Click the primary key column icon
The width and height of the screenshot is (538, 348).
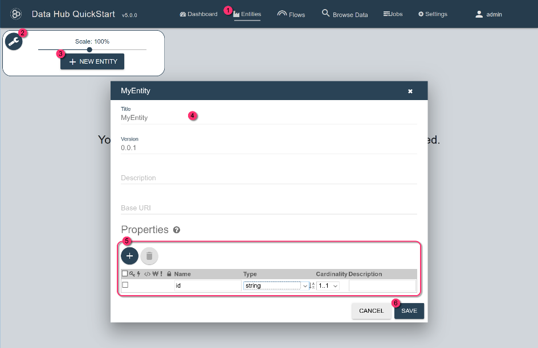pos(132,274)
